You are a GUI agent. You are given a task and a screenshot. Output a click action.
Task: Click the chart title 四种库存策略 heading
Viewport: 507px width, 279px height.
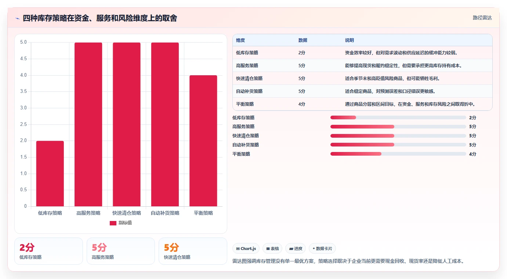point(100,18)
